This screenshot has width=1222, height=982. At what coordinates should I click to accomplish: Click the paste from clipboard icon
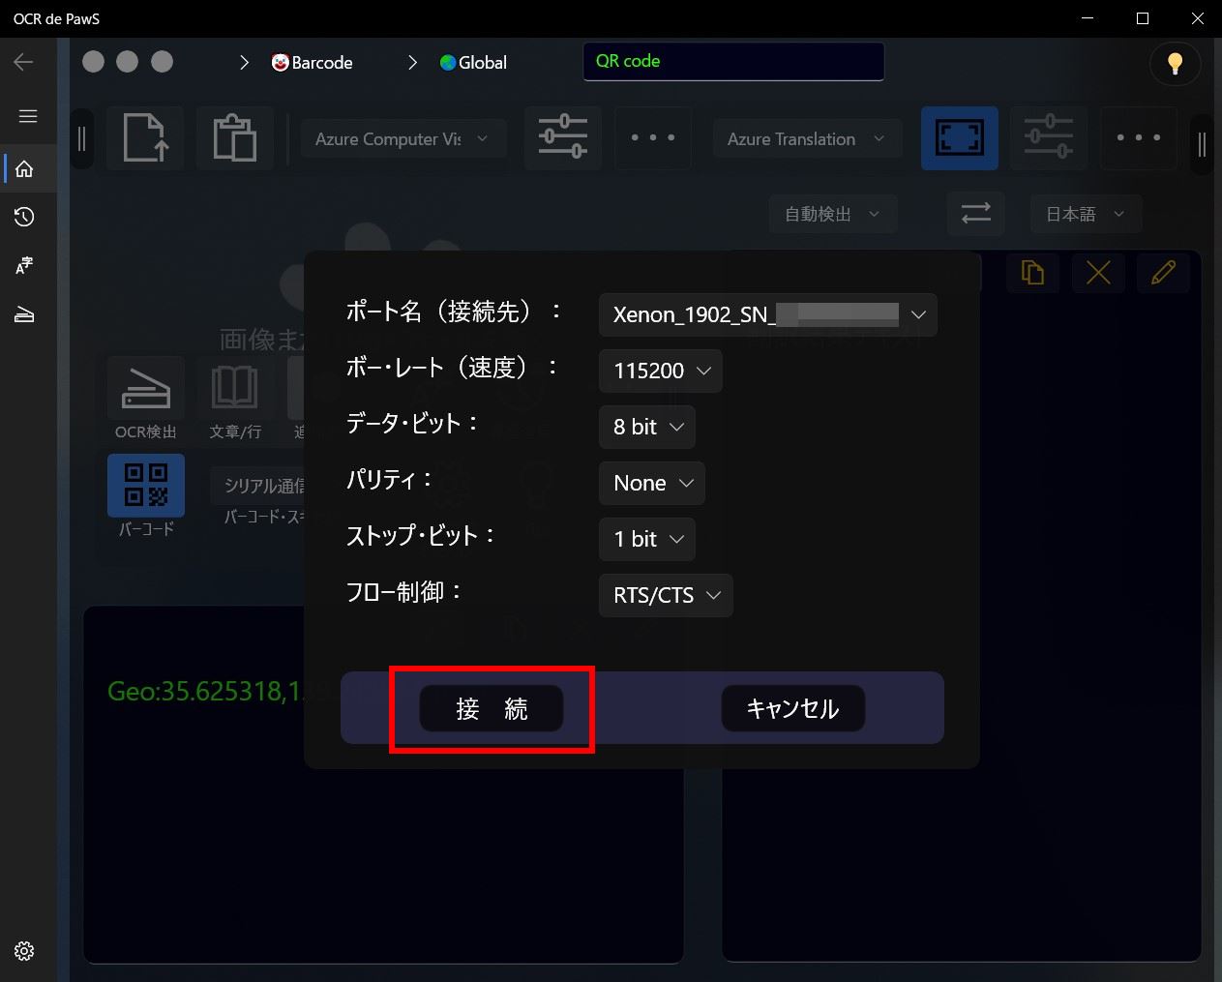[x=234, y=138]
